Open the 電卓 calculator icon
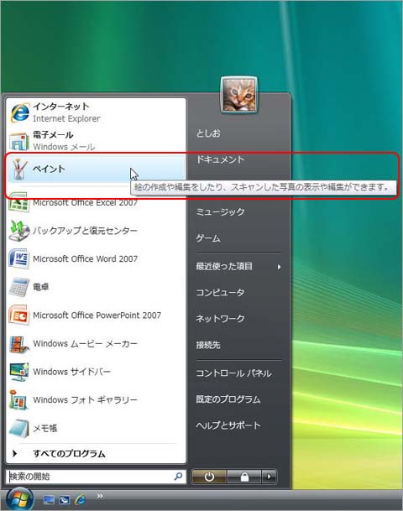Screen dimensions: 403x511 click(19, 287)
